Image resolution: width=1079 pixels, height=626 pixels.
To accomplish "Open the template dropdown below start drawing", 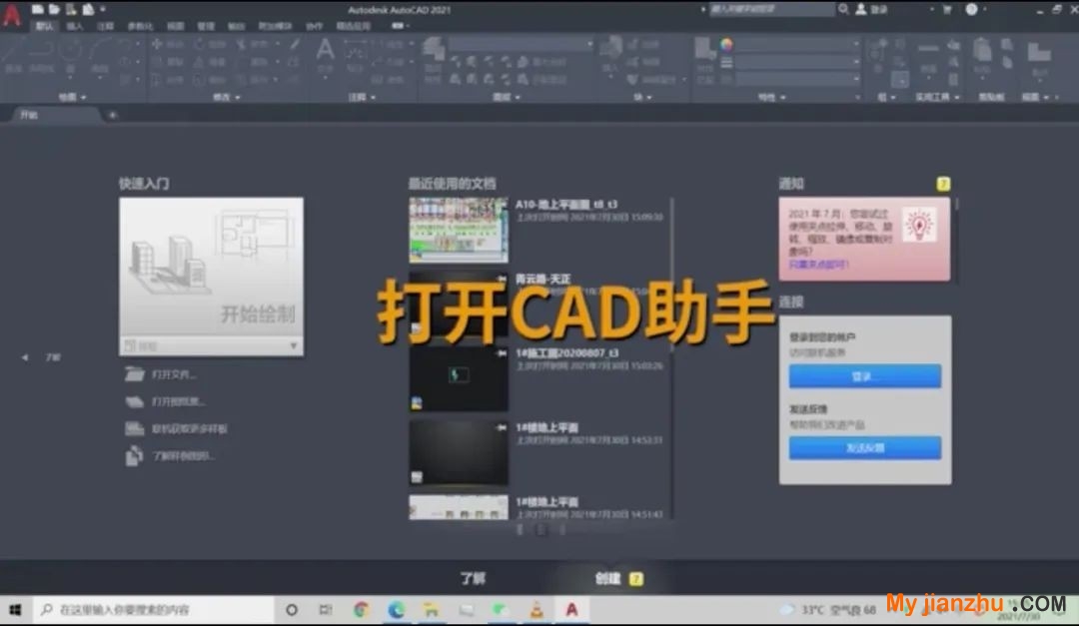I will click(x=211, y=346).
